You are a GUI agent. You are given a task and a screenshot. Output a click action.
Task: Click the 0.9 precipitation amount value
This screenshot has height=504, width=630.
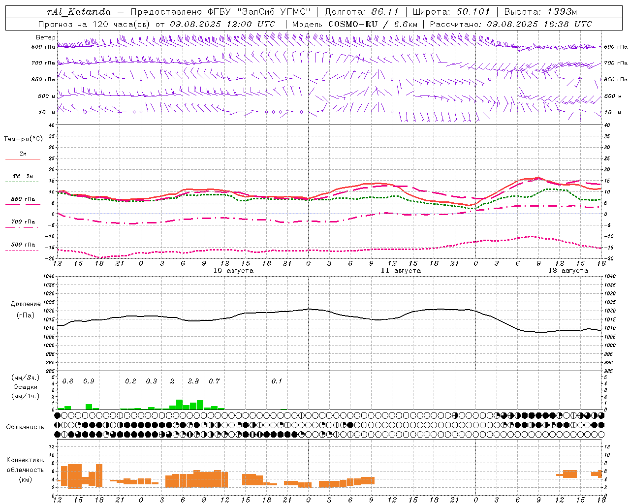coord(89,381)
